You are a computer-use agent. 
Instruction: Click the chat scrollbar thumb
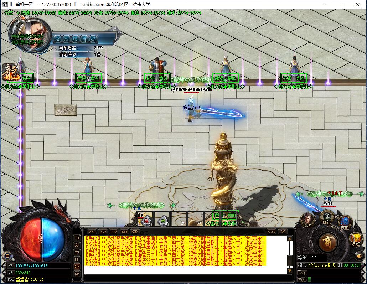tap(290, 260)
